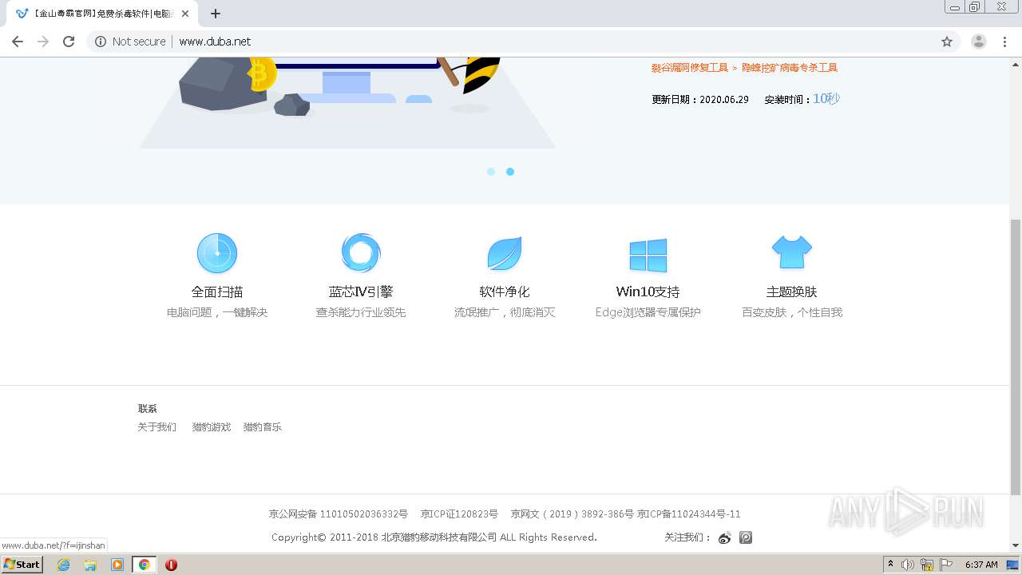Image resolution: width=1022 pixels, height=575 pixels.
Task: Open Chrome three-dot menu
Action: click(1004, 42)
